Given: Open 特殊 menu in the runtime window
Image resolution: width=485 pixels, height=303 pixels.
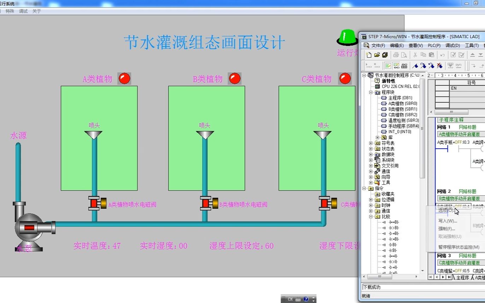Looking at the screenshot, I should [x=10, y=11].
